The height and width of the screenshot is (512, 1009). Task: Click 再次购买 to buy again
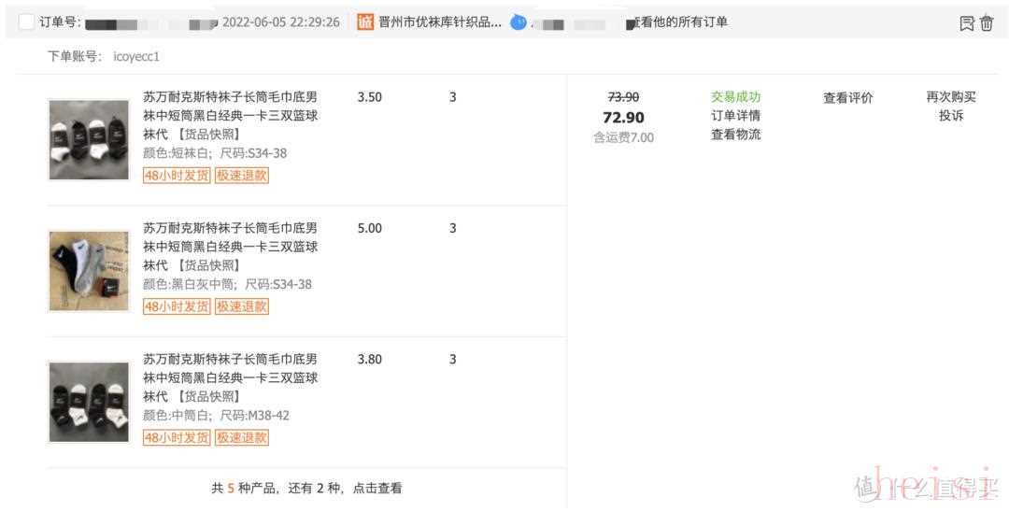click(951, 97)
